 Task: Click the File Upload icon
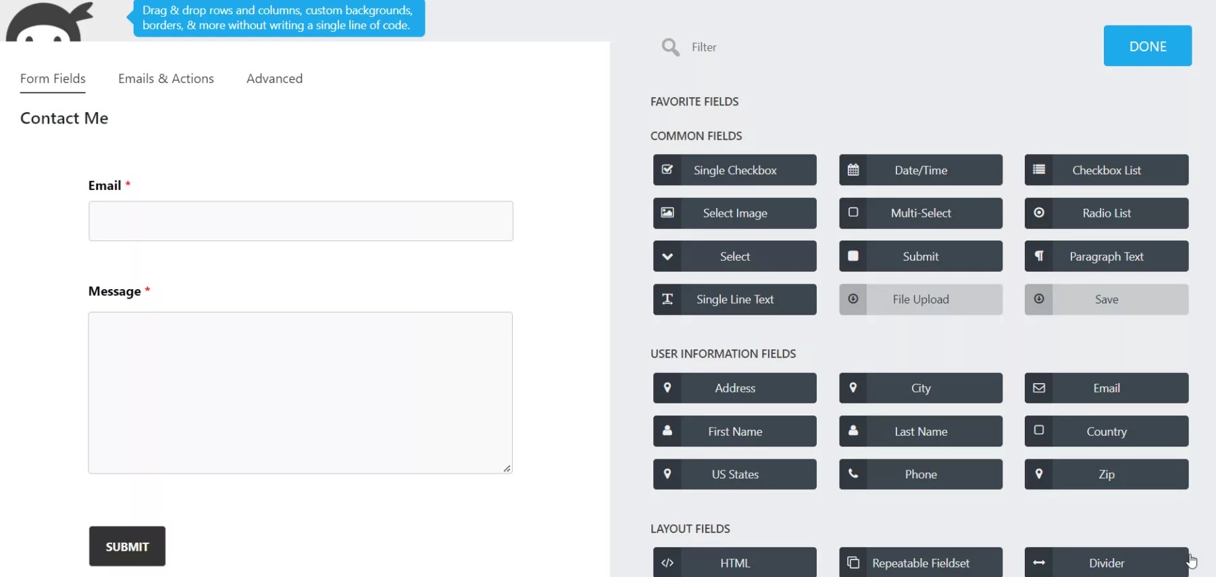click(x=853, y=299)
